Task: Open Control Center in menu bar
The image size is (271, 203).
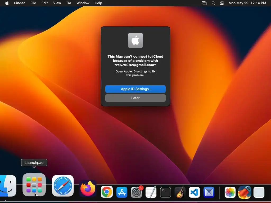Action: click(222, 3)
